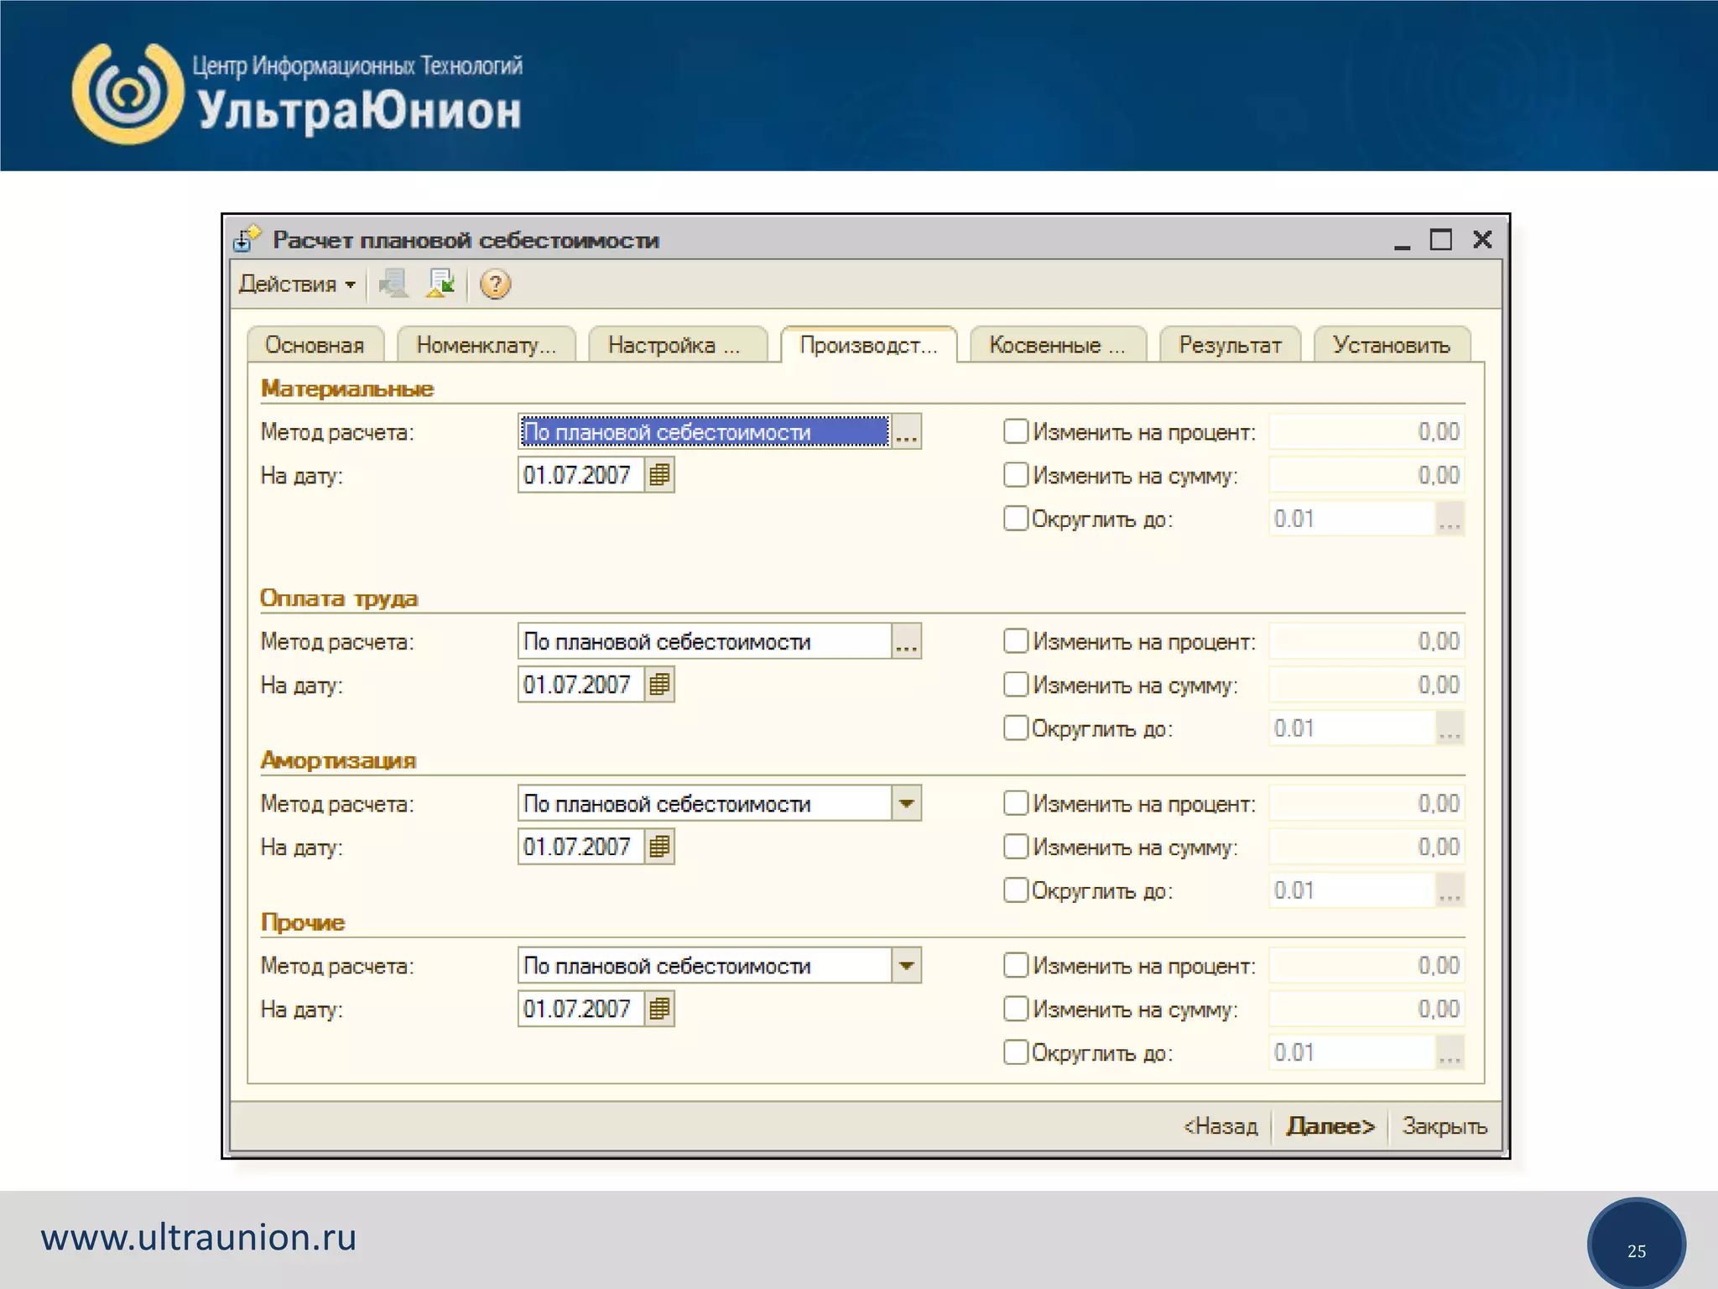Viewport: 1718px width, 1289px height.
Task: Click the УльтраЮнион logo
Action: [297, 94]
